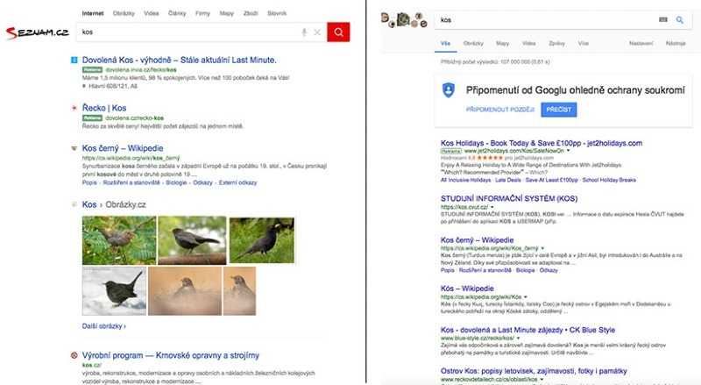Click the Seznam.cz logo
Screen dimensions: 701x385
click(x=38, y=32)
